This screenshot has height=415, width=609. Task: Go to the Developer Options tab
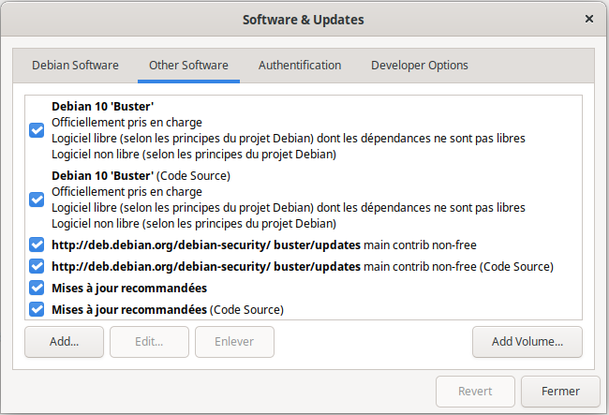(x=420, y=66)
